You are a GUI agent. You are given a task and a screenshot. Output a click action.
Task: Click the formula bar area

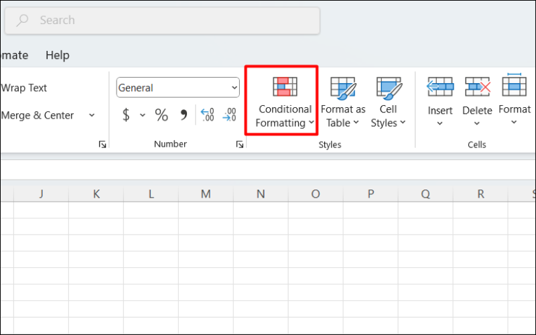[268, 170]
